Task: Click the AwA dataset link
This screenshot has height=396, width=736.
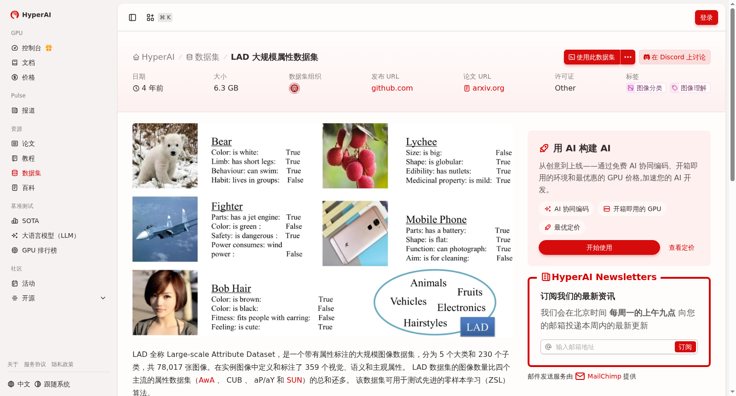Action: 207,380
